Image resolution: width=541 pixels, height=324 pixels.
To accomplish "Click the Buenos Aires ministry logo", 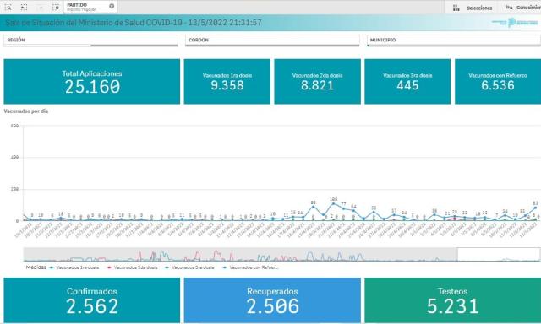I will 515,23.
